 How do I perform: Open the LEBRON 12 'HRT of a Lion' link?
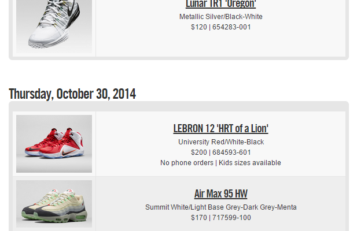pos(220,128)
